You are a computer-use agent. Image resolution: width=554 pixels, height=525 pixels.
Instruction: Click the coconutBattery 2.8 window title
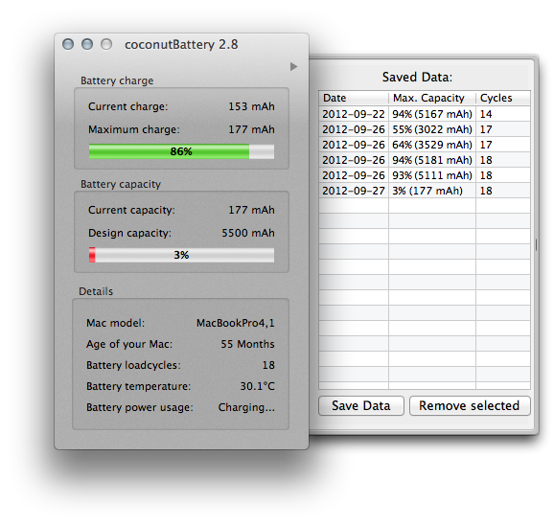[181, 44]
